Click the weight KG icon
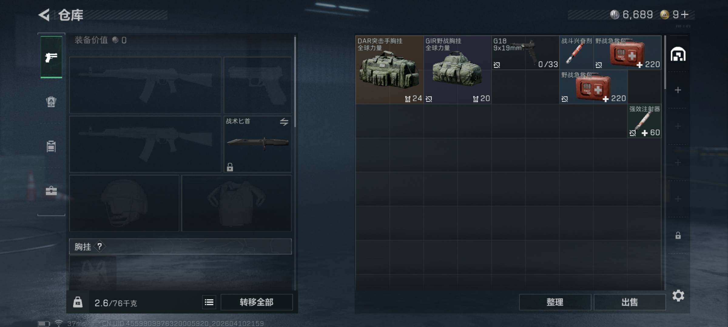 point(78,302)
